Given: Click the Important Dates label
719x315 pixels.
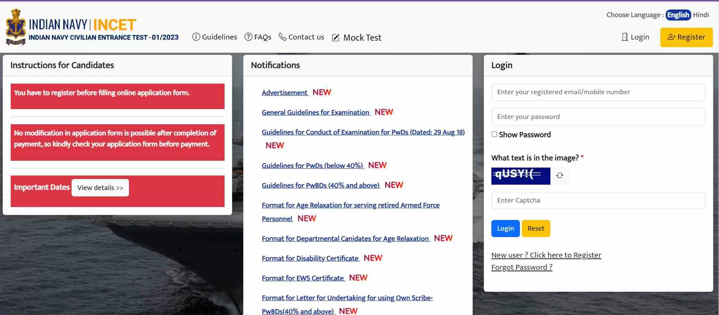Looking at the screenshot, I should pyautogui.click(x=42, y=187).
